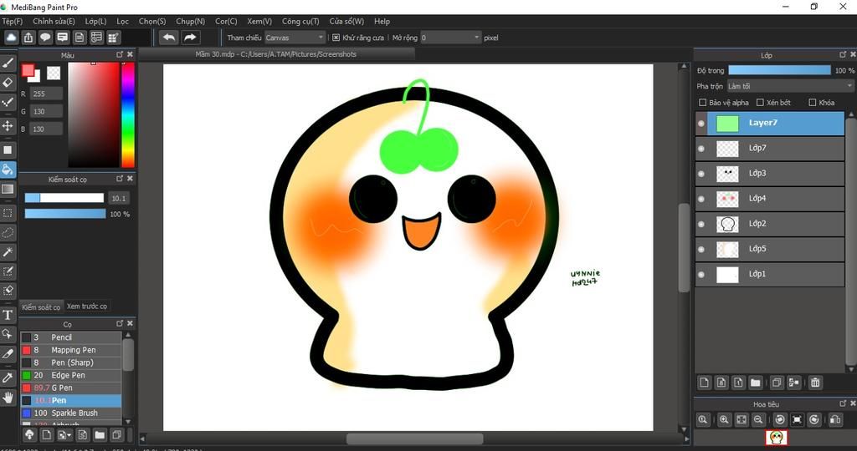
Task: Click the duplicate layer icon
Action: click(x=776, y=383)
